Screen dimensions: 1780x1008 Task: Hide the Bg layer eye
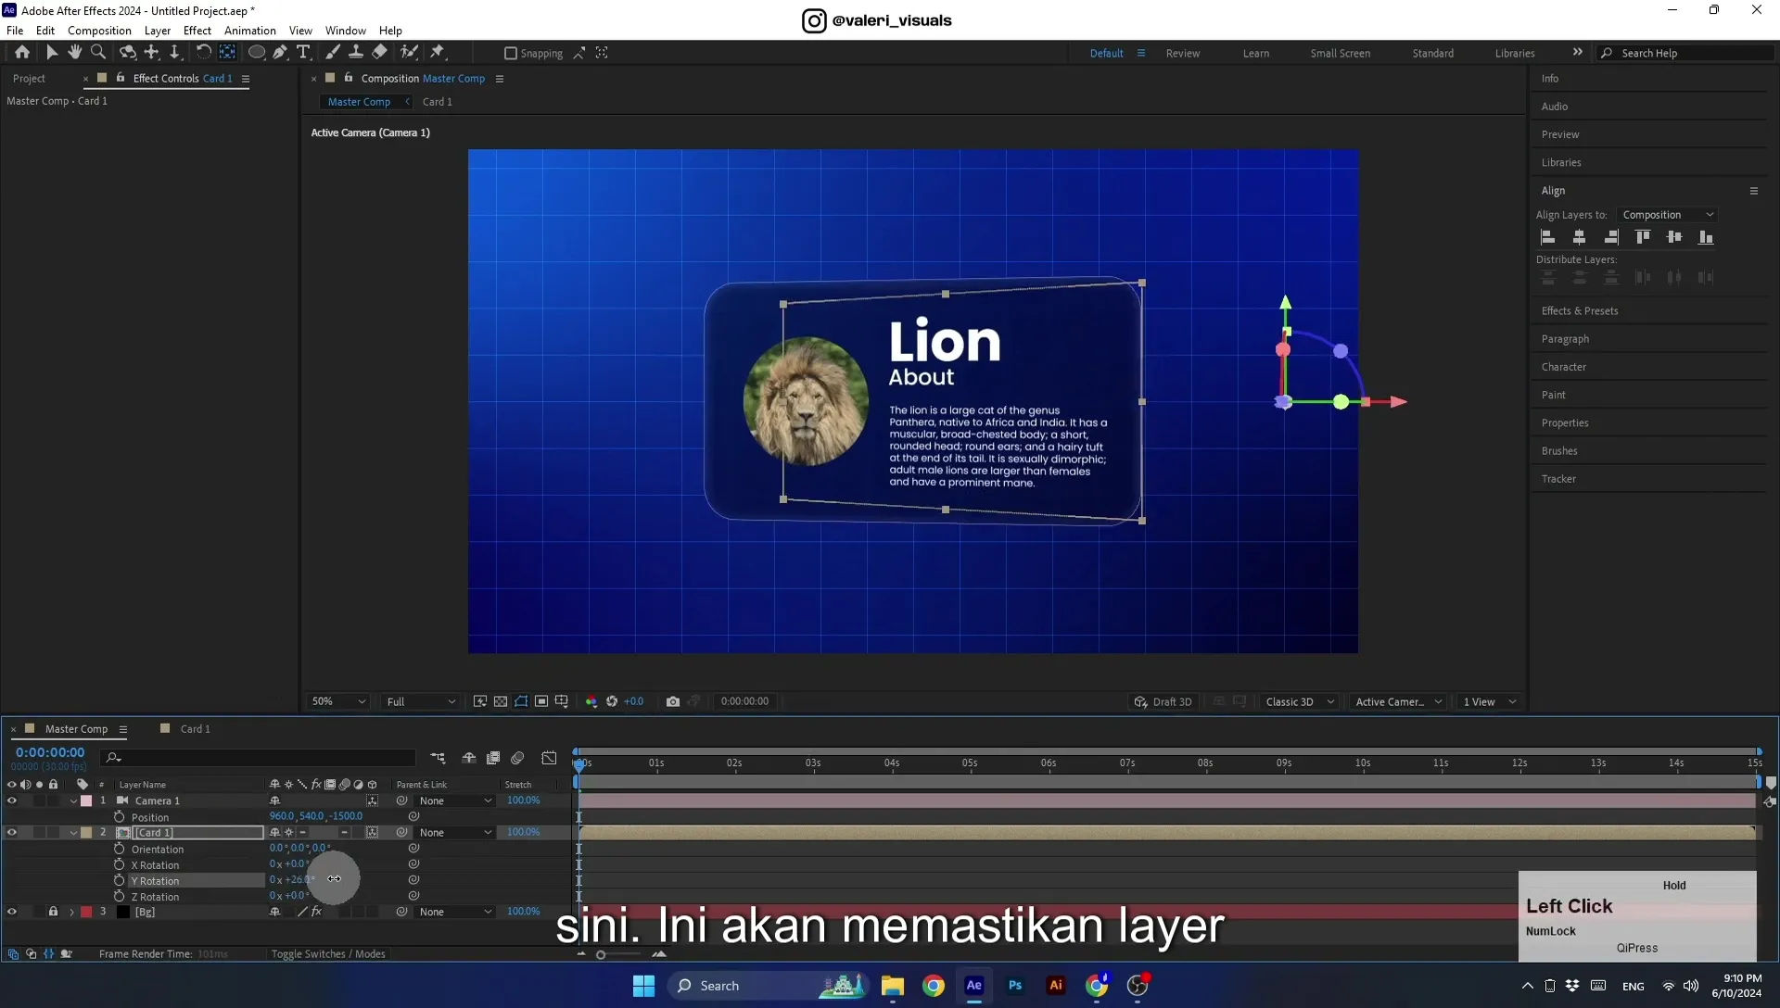click(x=12, y=912)
